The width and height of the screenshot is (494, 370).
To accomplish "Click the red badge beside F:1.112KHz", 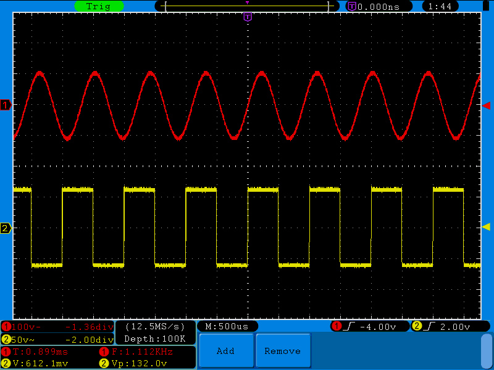I will [x=104, y=351].
